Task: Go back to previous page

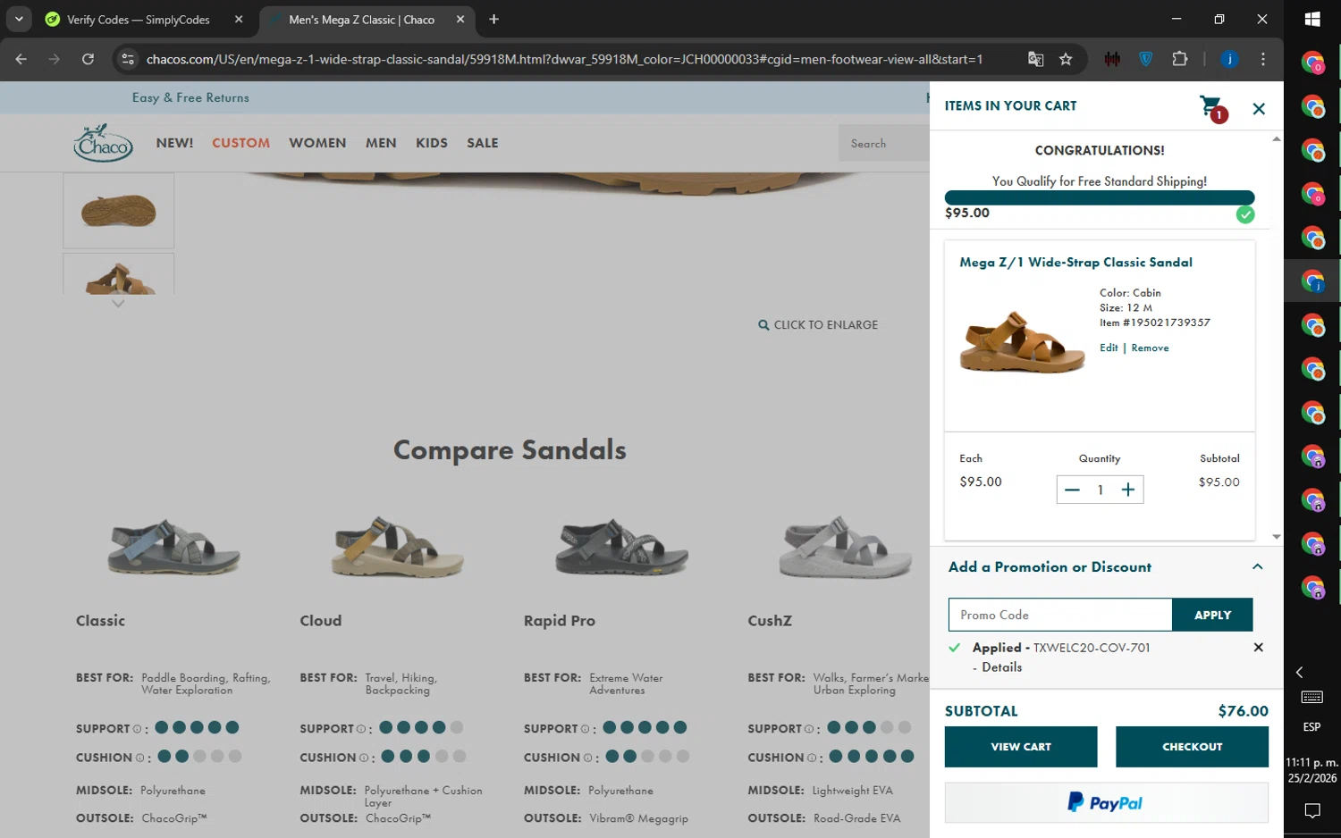Action: tap(21, 59)
